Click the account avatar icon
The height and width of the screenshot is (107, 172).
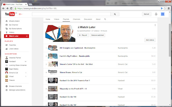[163, 14]
